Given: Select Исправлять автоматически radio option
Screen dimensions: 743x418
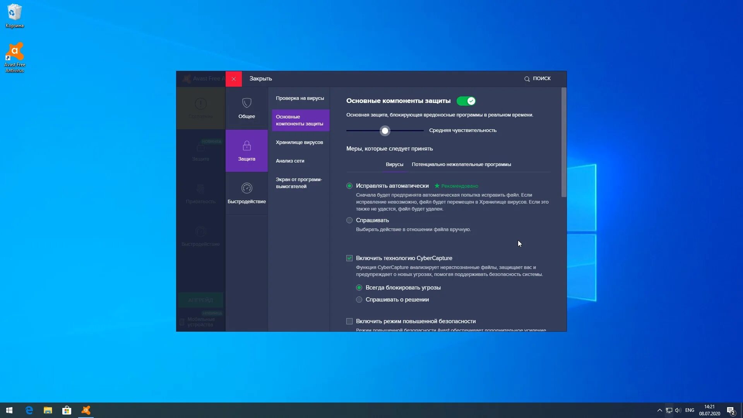Looking at the screenshot, I should pyautogui.click(x=349, y=186).
